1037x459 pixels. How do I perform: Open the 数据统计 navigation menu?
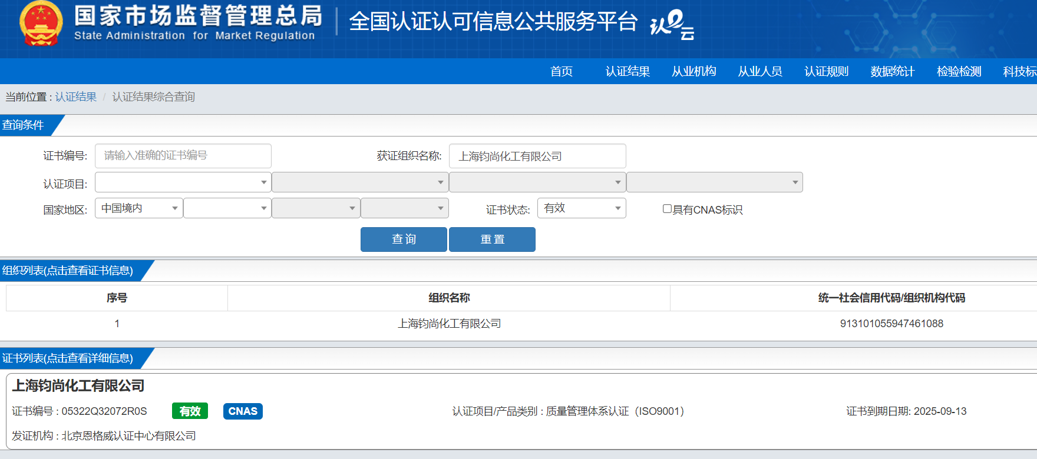[893, 71]
